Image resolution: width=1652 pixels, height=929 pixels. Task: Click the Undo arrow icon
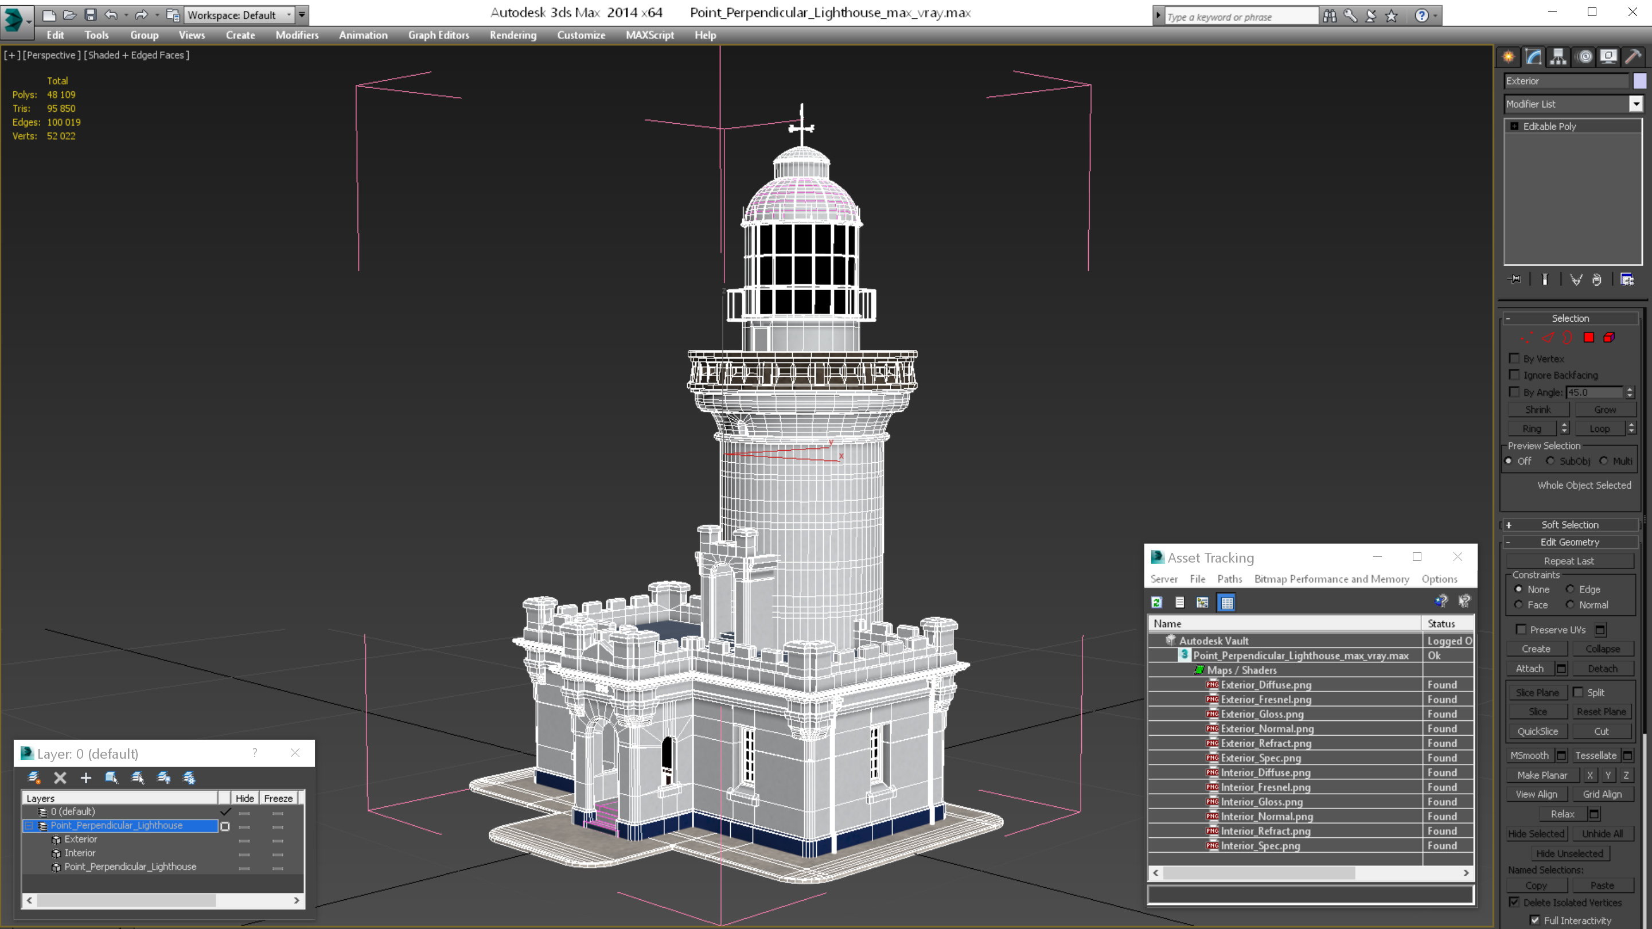pyautogui.click(x=111, y=15)
